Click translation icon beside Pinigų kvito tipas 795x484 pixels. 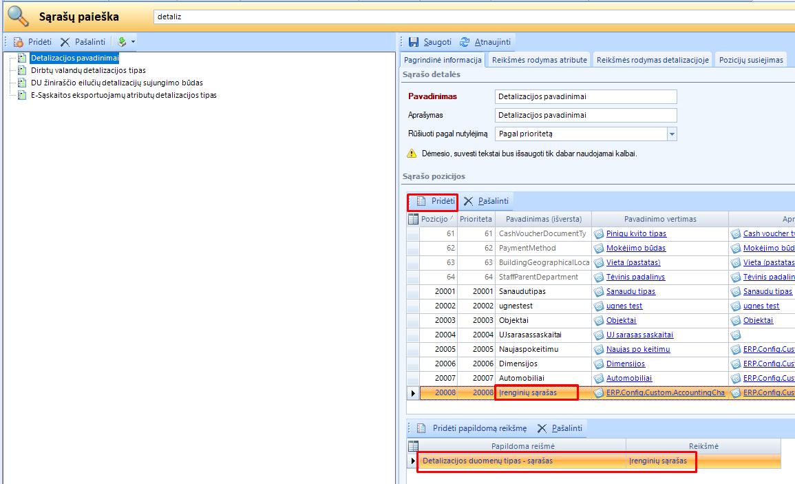pyautogui.click(x=599, y=234)
